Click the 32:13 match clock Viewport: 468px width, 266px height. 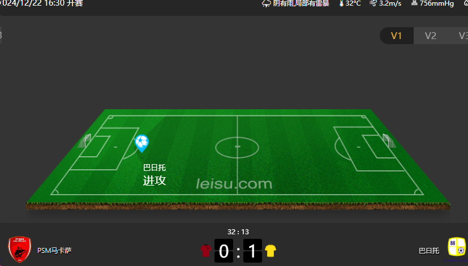tap(238, 231)
